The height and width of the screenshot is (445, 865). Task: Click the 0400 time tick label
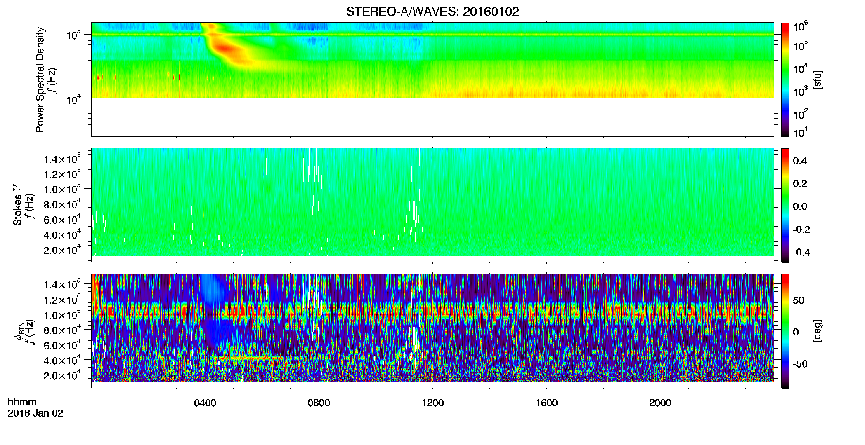pyautogui.click(x=205, y=403)
